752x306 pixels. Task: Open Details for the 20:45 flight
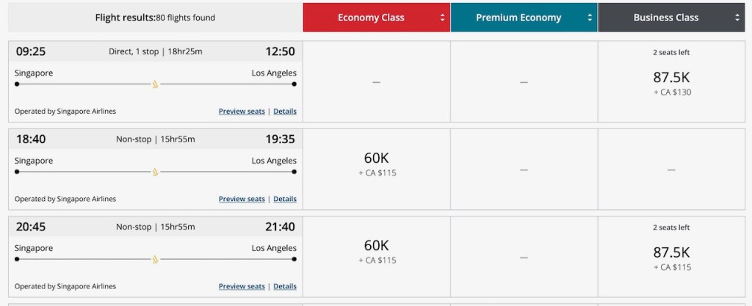coord(285,286)
